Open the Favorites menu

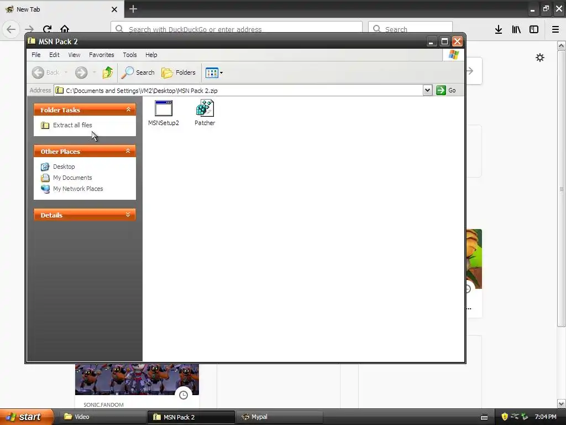click(x=102, y=55)
